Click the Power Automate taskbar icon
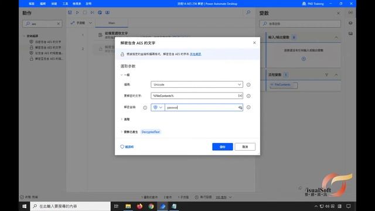 point(163,206)
